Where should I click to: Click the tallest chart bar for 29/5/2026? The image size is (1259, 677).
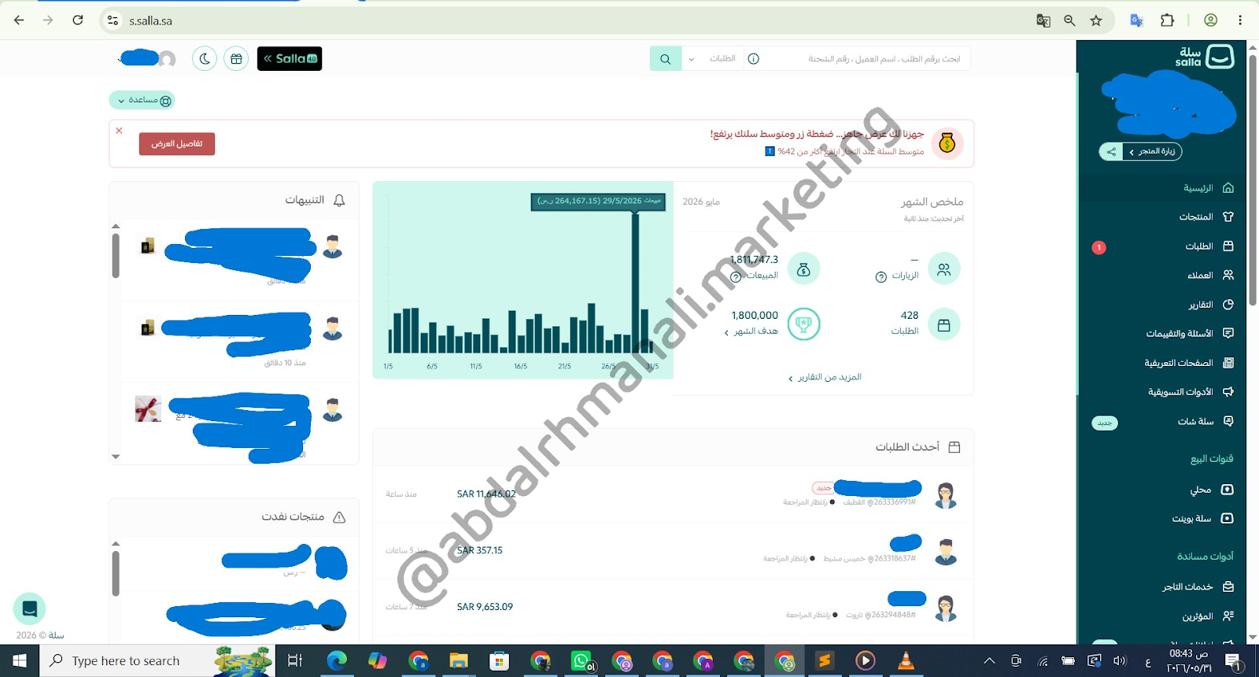click(635, 283)
